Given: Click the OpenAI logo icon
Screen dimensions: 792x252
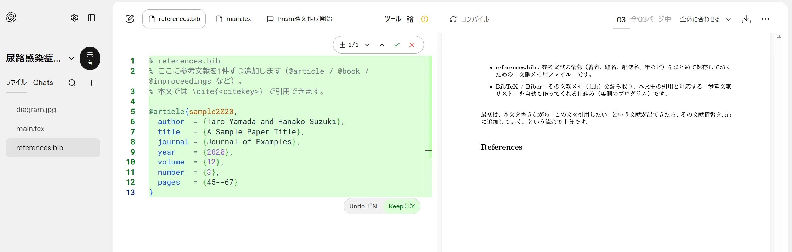Looking at the screenshot, I should 11,17.
